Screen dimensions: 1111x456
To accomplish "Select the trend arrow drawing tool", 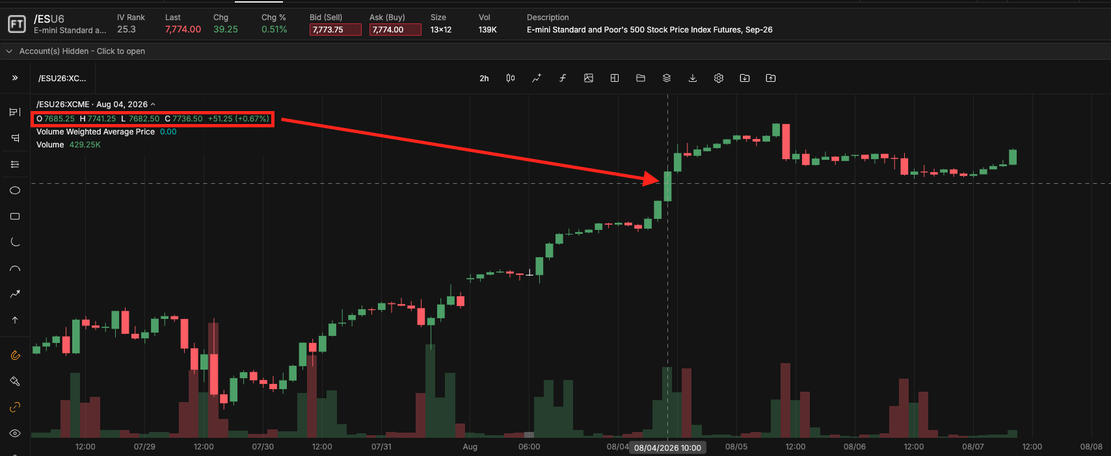I will 15,294.
